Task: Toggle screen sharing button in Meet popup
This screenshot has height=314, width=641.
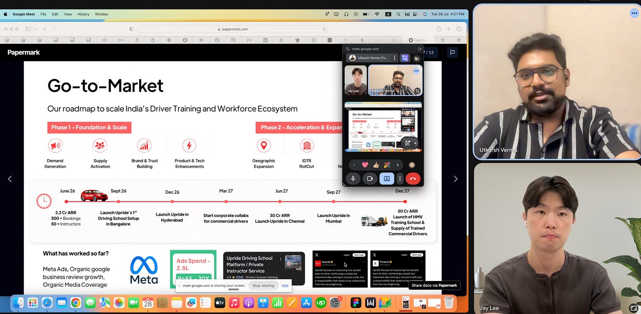Action: pyautogui.click(x=387, y=179)
